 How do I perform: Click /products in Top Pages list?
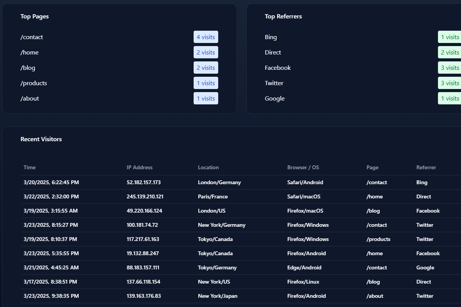(x=34, y=83)
